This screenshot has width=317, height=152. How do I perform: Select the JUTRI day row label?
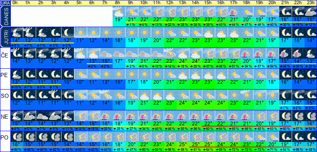(x=5, y=37)
